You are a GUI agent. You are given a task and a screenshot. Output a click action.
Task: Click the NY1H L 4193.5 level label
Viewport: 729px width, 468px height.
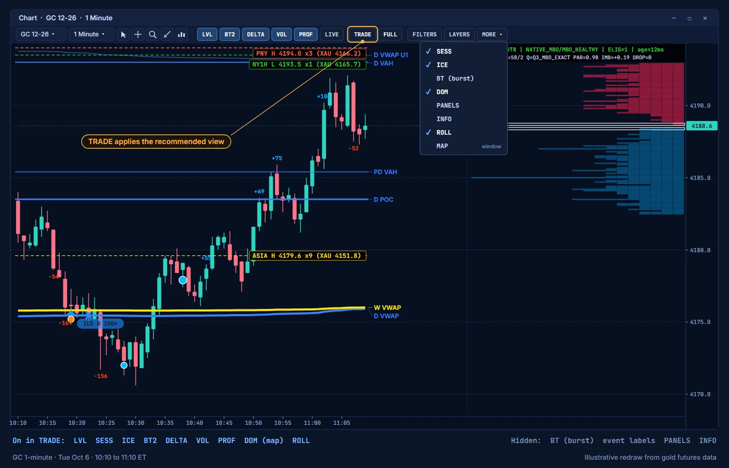(x=307, y=64)
